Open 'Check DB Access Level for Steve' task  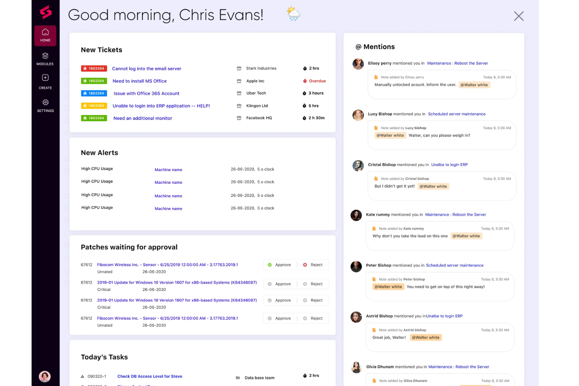150,376
